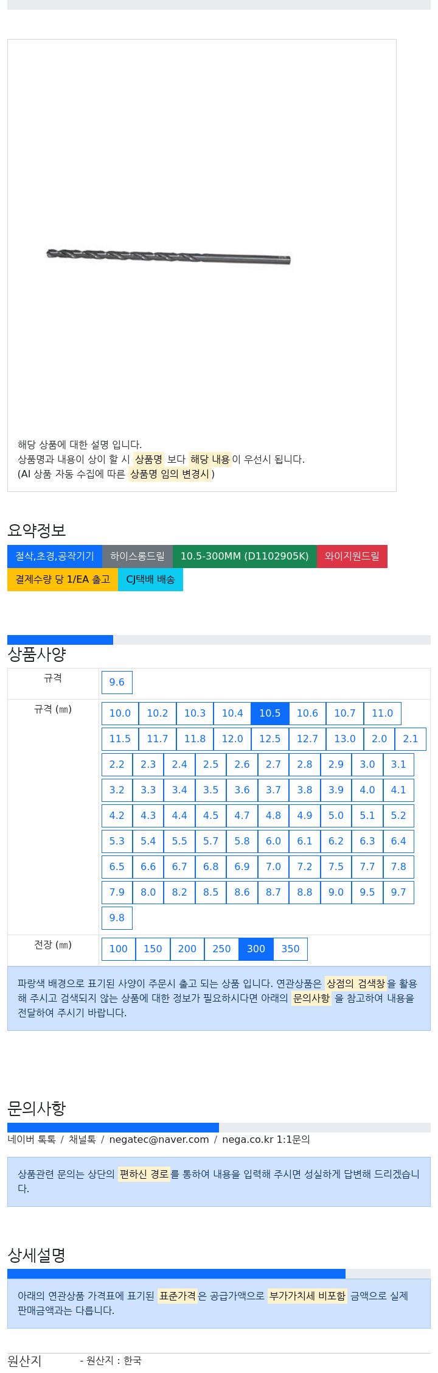The image size is (438, 1373).
Task: Click the yellow 결제수량 당 1/EA 출고 tag
Action: tap(63, 580)
